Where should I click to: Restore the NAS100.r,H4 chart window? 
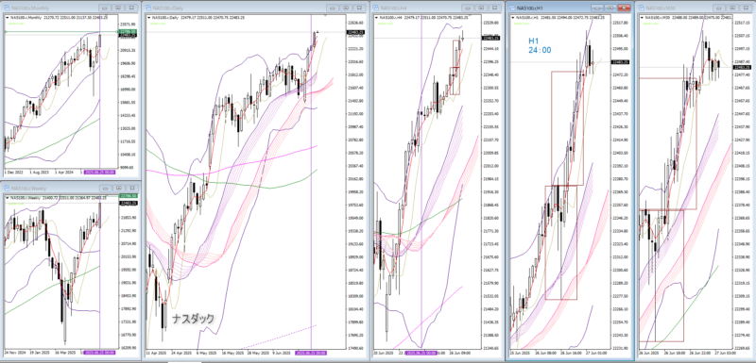(480, 8)
